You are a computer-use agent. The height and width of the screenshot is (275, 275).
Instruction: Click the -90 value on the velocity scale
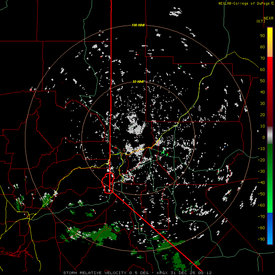[x=261, y=239]
